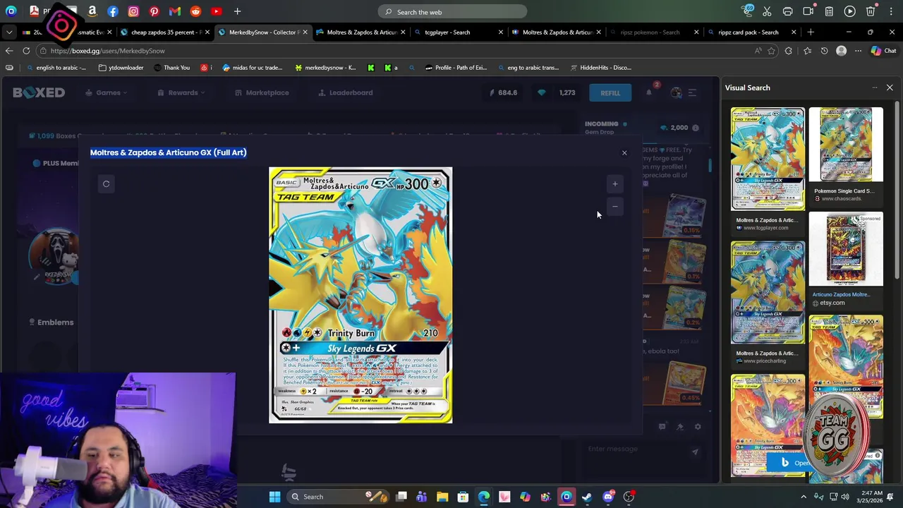Open the Profile - Path of Exile bookmark

[x=455, y=68]
